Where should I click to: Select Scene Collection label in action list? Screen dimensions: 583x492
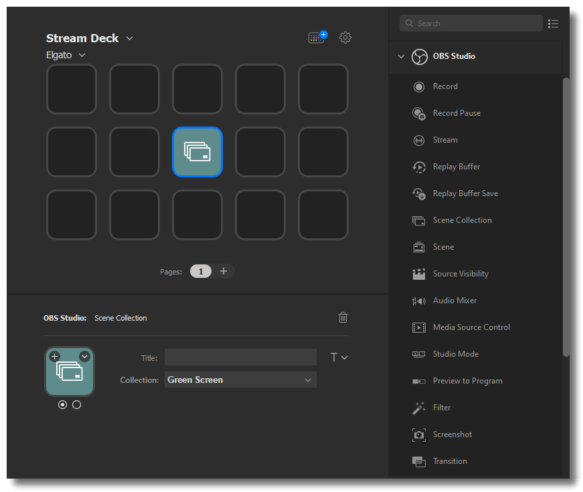pos(462,220)
